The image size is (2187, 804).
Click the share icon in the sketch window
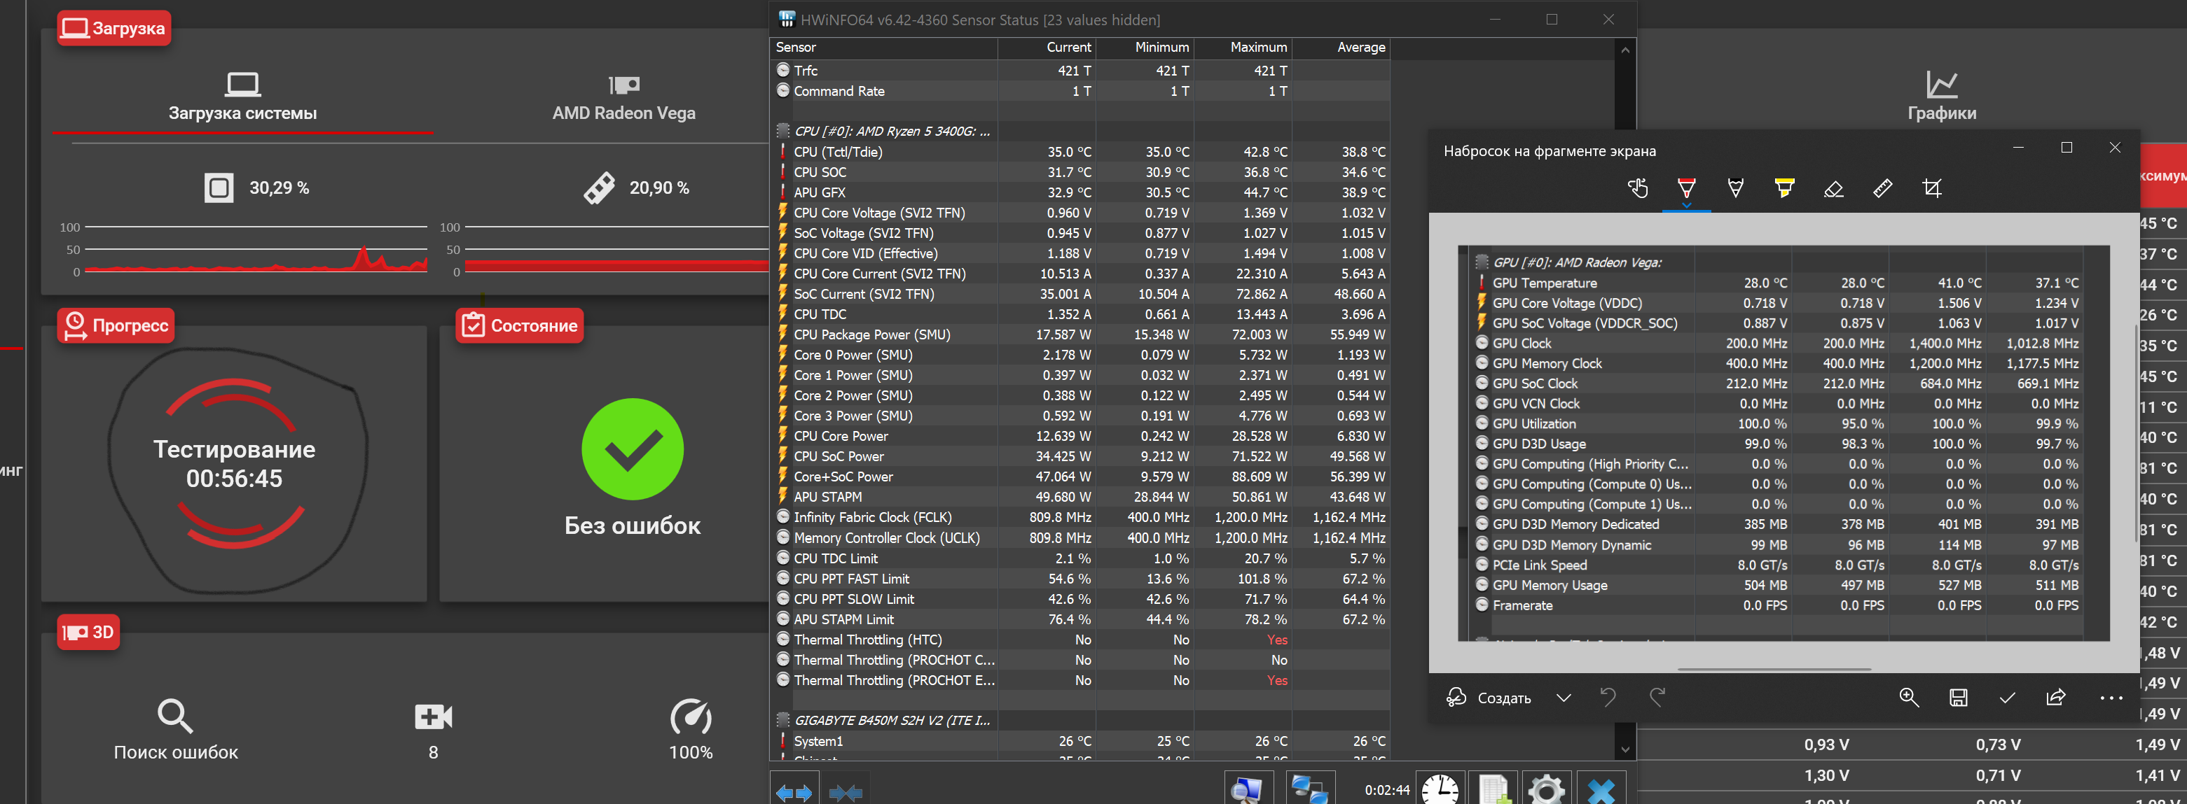pyautogui.click(x=2055, y=697)
